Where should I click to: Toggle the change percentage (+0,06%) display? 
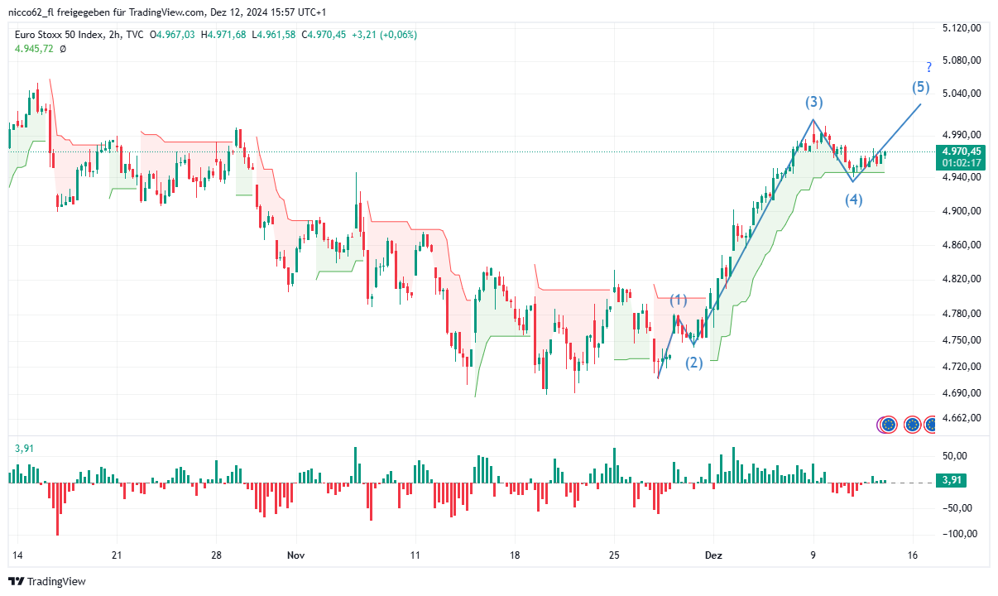[x=400, y=35]
